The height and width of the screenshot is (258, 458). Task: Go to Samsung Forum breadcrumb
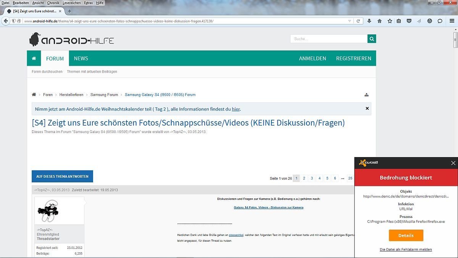tap(104, 95)
